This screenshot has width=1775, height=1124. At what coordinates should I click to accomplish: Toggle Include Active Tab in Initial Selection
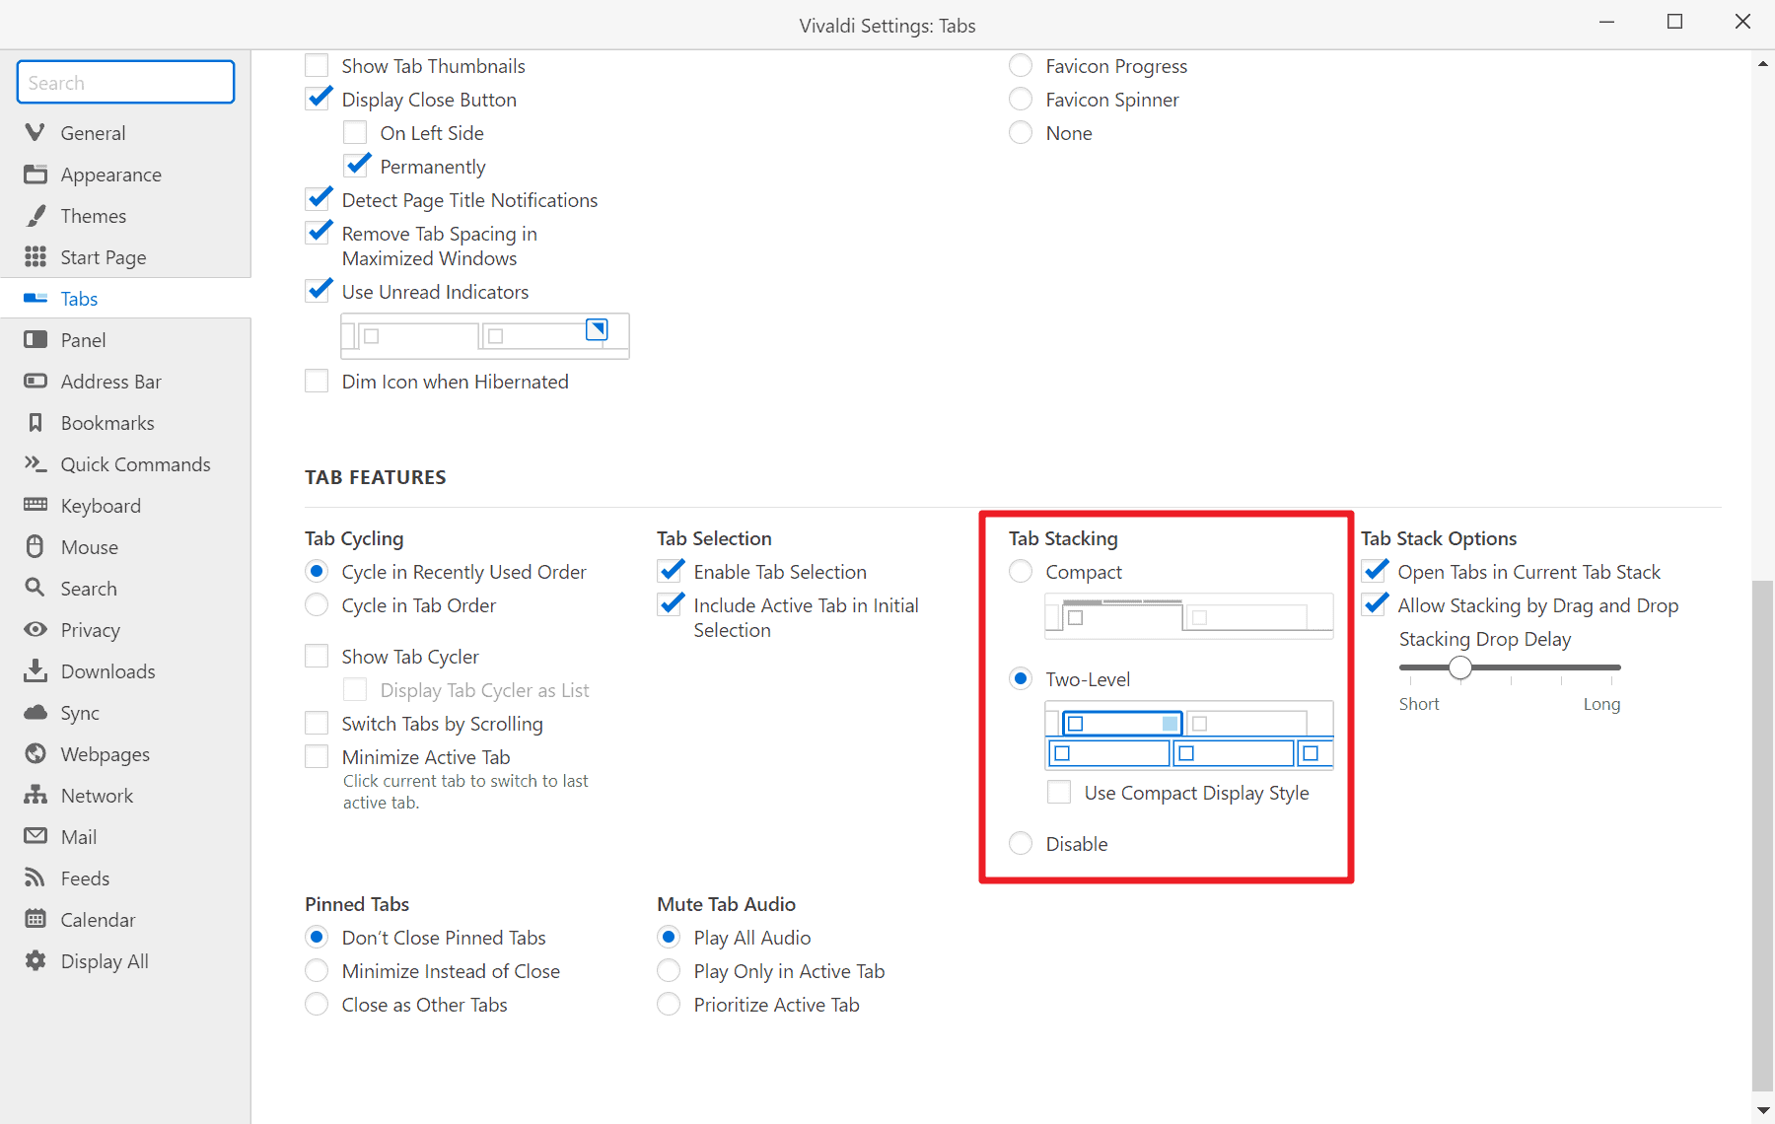pos(669,605)
